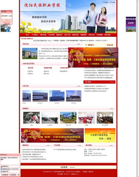Open the campus photo of the courtyard with a person

click(x=50, y=117)
